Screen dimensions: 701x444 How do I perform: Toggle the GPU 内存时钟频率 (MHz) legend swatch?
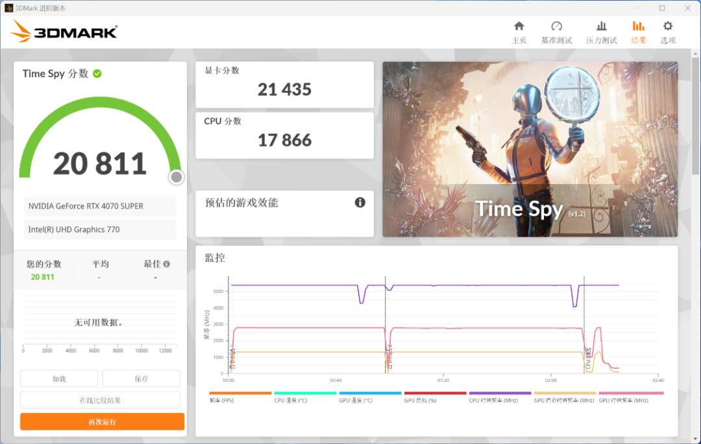[x=565, y=393]
